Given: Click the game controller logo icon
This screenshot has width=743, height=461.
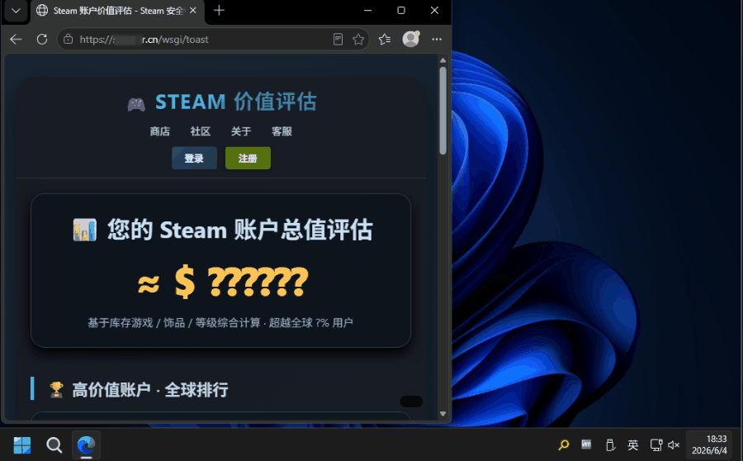Looking at the screenshot, I should click(x=136, y=104).
